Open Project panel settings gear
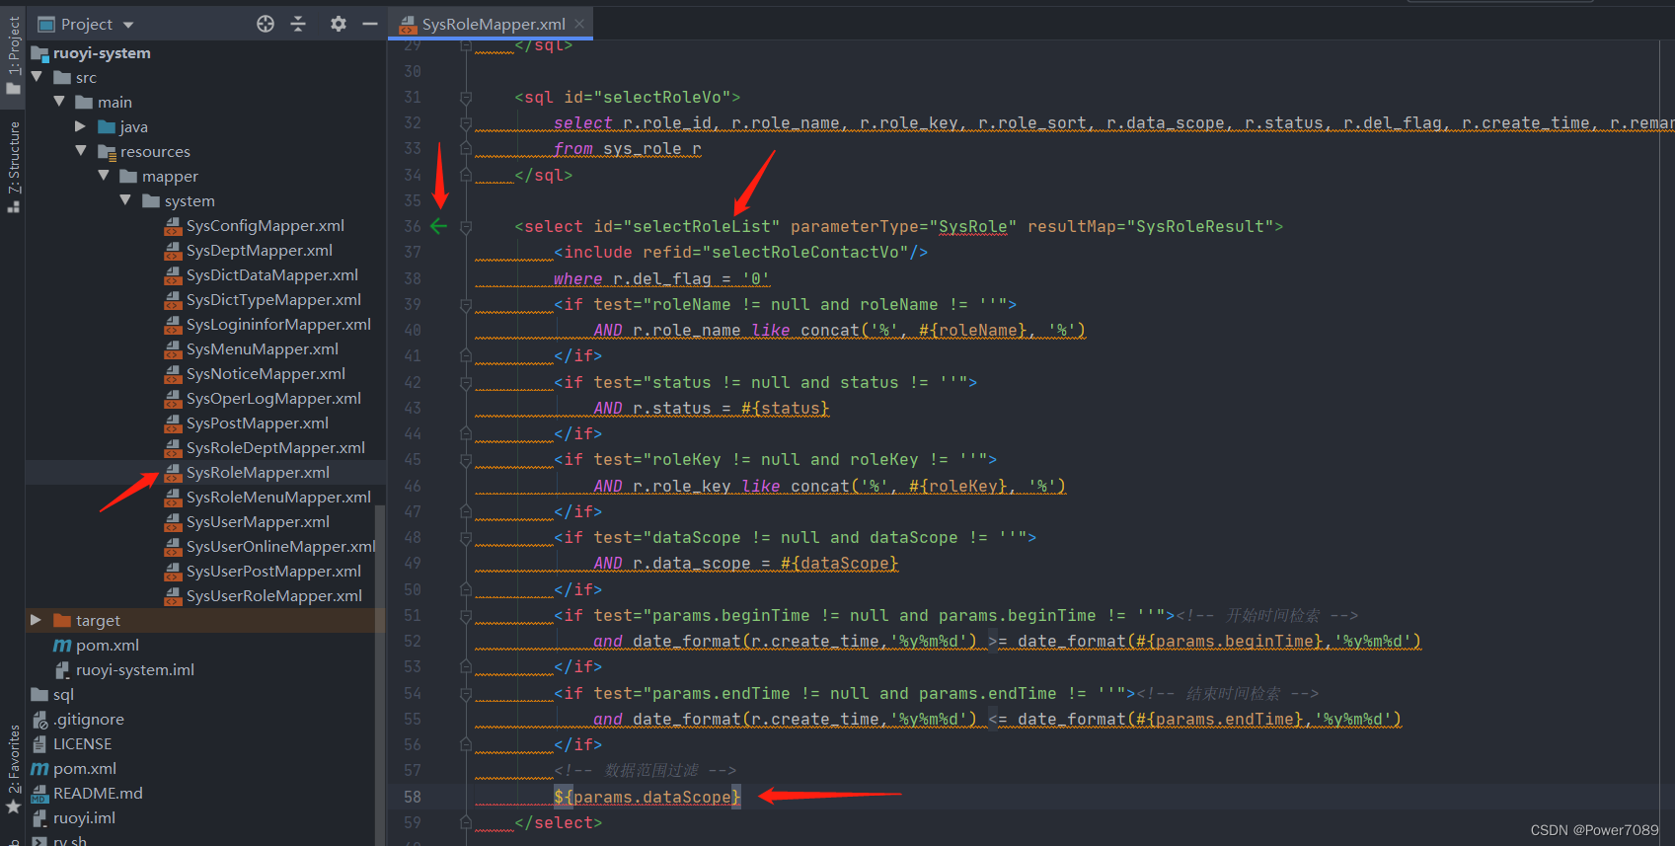 [339, 24]
